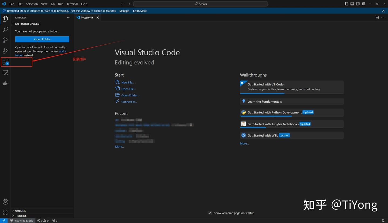
Task: Toggle the Primary Side Bar visibility
Action: point(346,4)
